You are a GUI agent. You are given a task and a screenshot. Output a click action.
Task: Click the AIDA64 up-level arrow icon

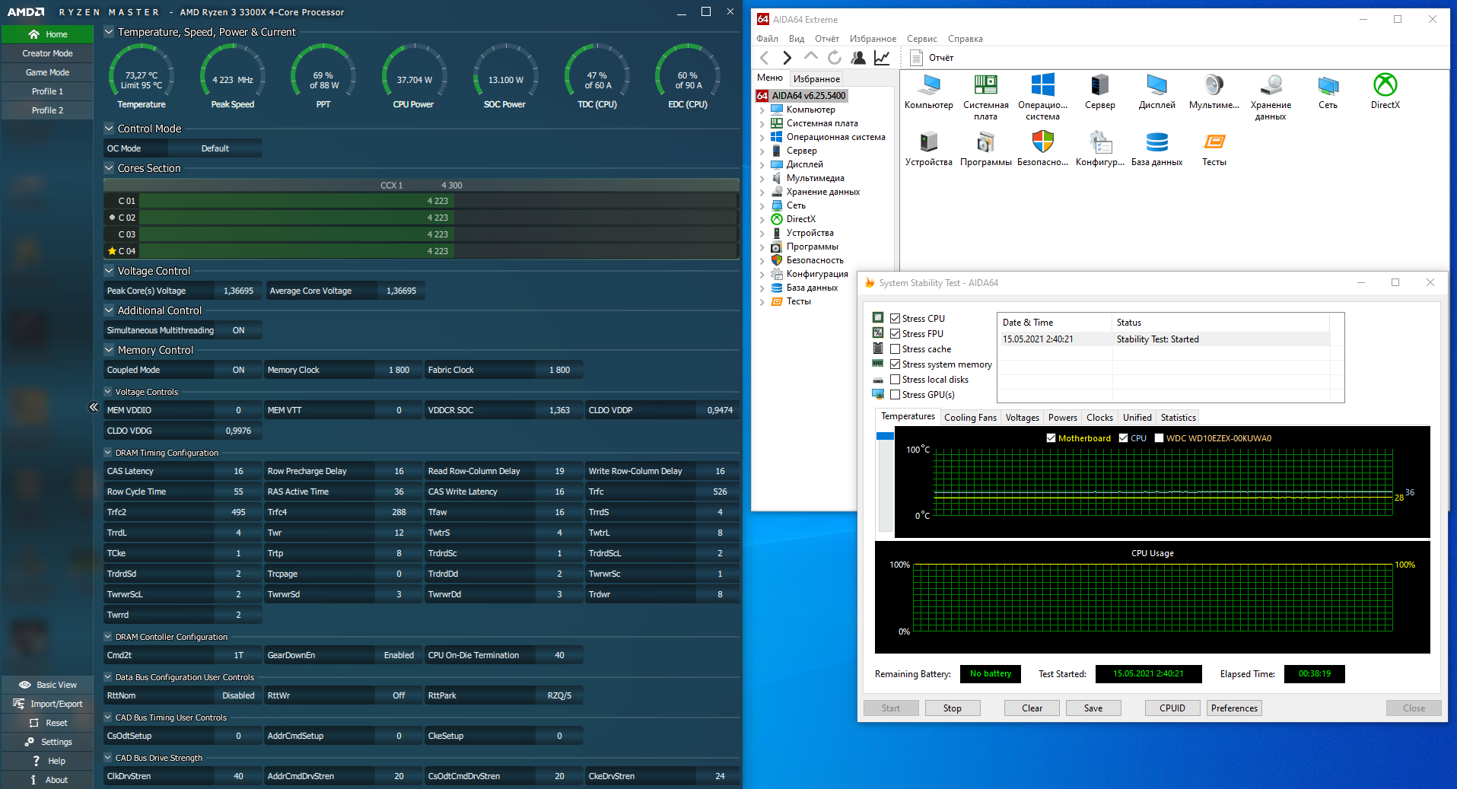pyautogui.click(x=810, y=57)
